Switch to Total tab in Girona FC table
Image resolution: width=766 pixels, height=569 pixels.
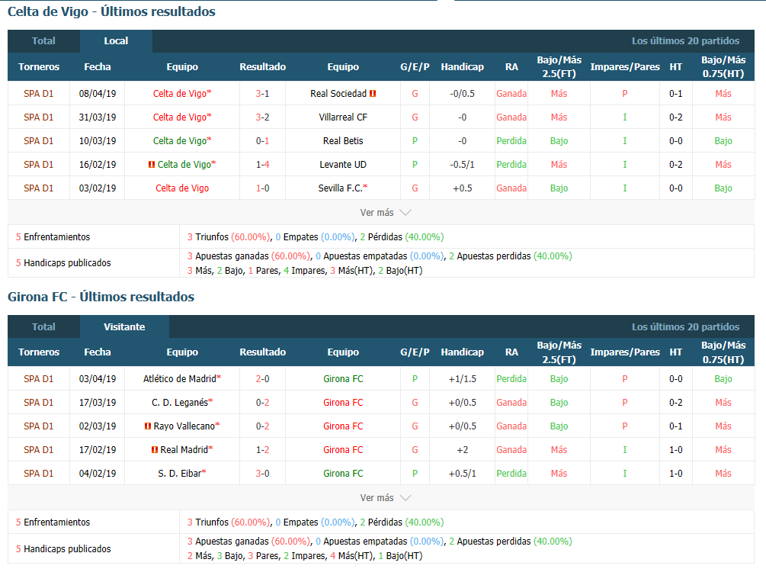coord(43,326)
